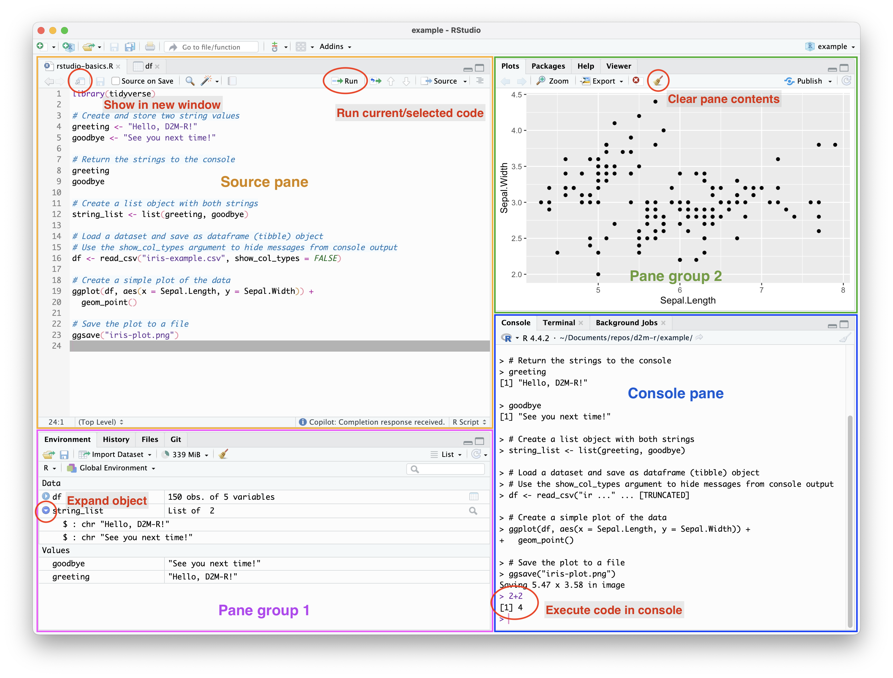Click the broom to clear plots
This screenshot has height=678, width=893.
(658, 81)
